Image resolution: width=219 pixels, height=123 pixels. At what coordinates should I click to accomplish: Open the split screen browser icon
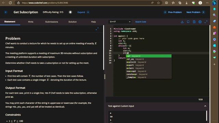[166, 3]
